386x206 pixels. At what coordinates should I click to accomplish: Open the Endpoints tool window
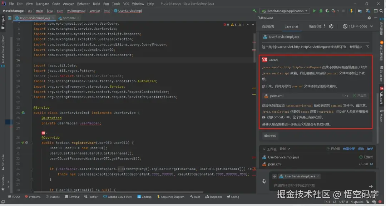213,197
